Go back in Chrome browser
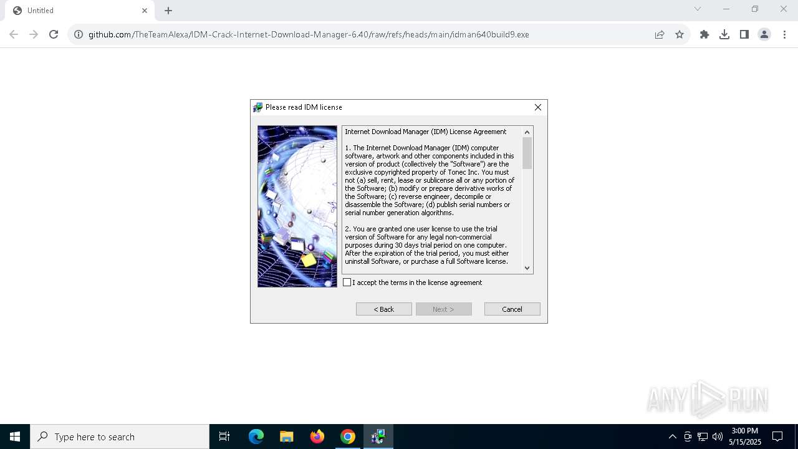Viewport: 798px width, 449px height. (x=14, y=34)
